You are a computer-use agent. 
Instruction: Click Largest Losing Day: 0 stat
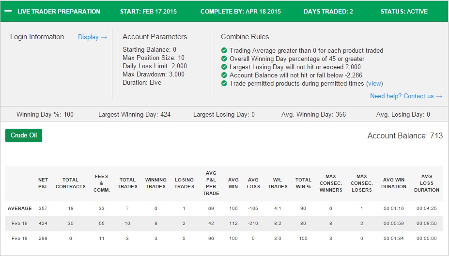coord(224,114)
